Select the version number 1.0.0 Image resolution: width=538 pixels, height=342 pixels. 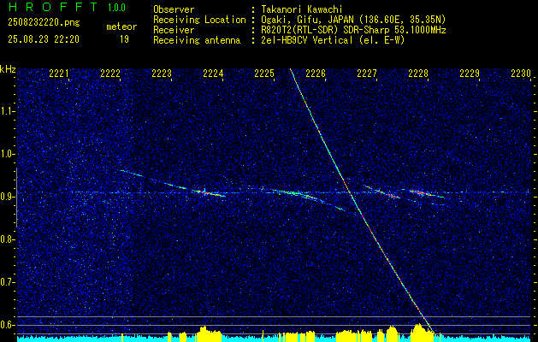[116, 7]
